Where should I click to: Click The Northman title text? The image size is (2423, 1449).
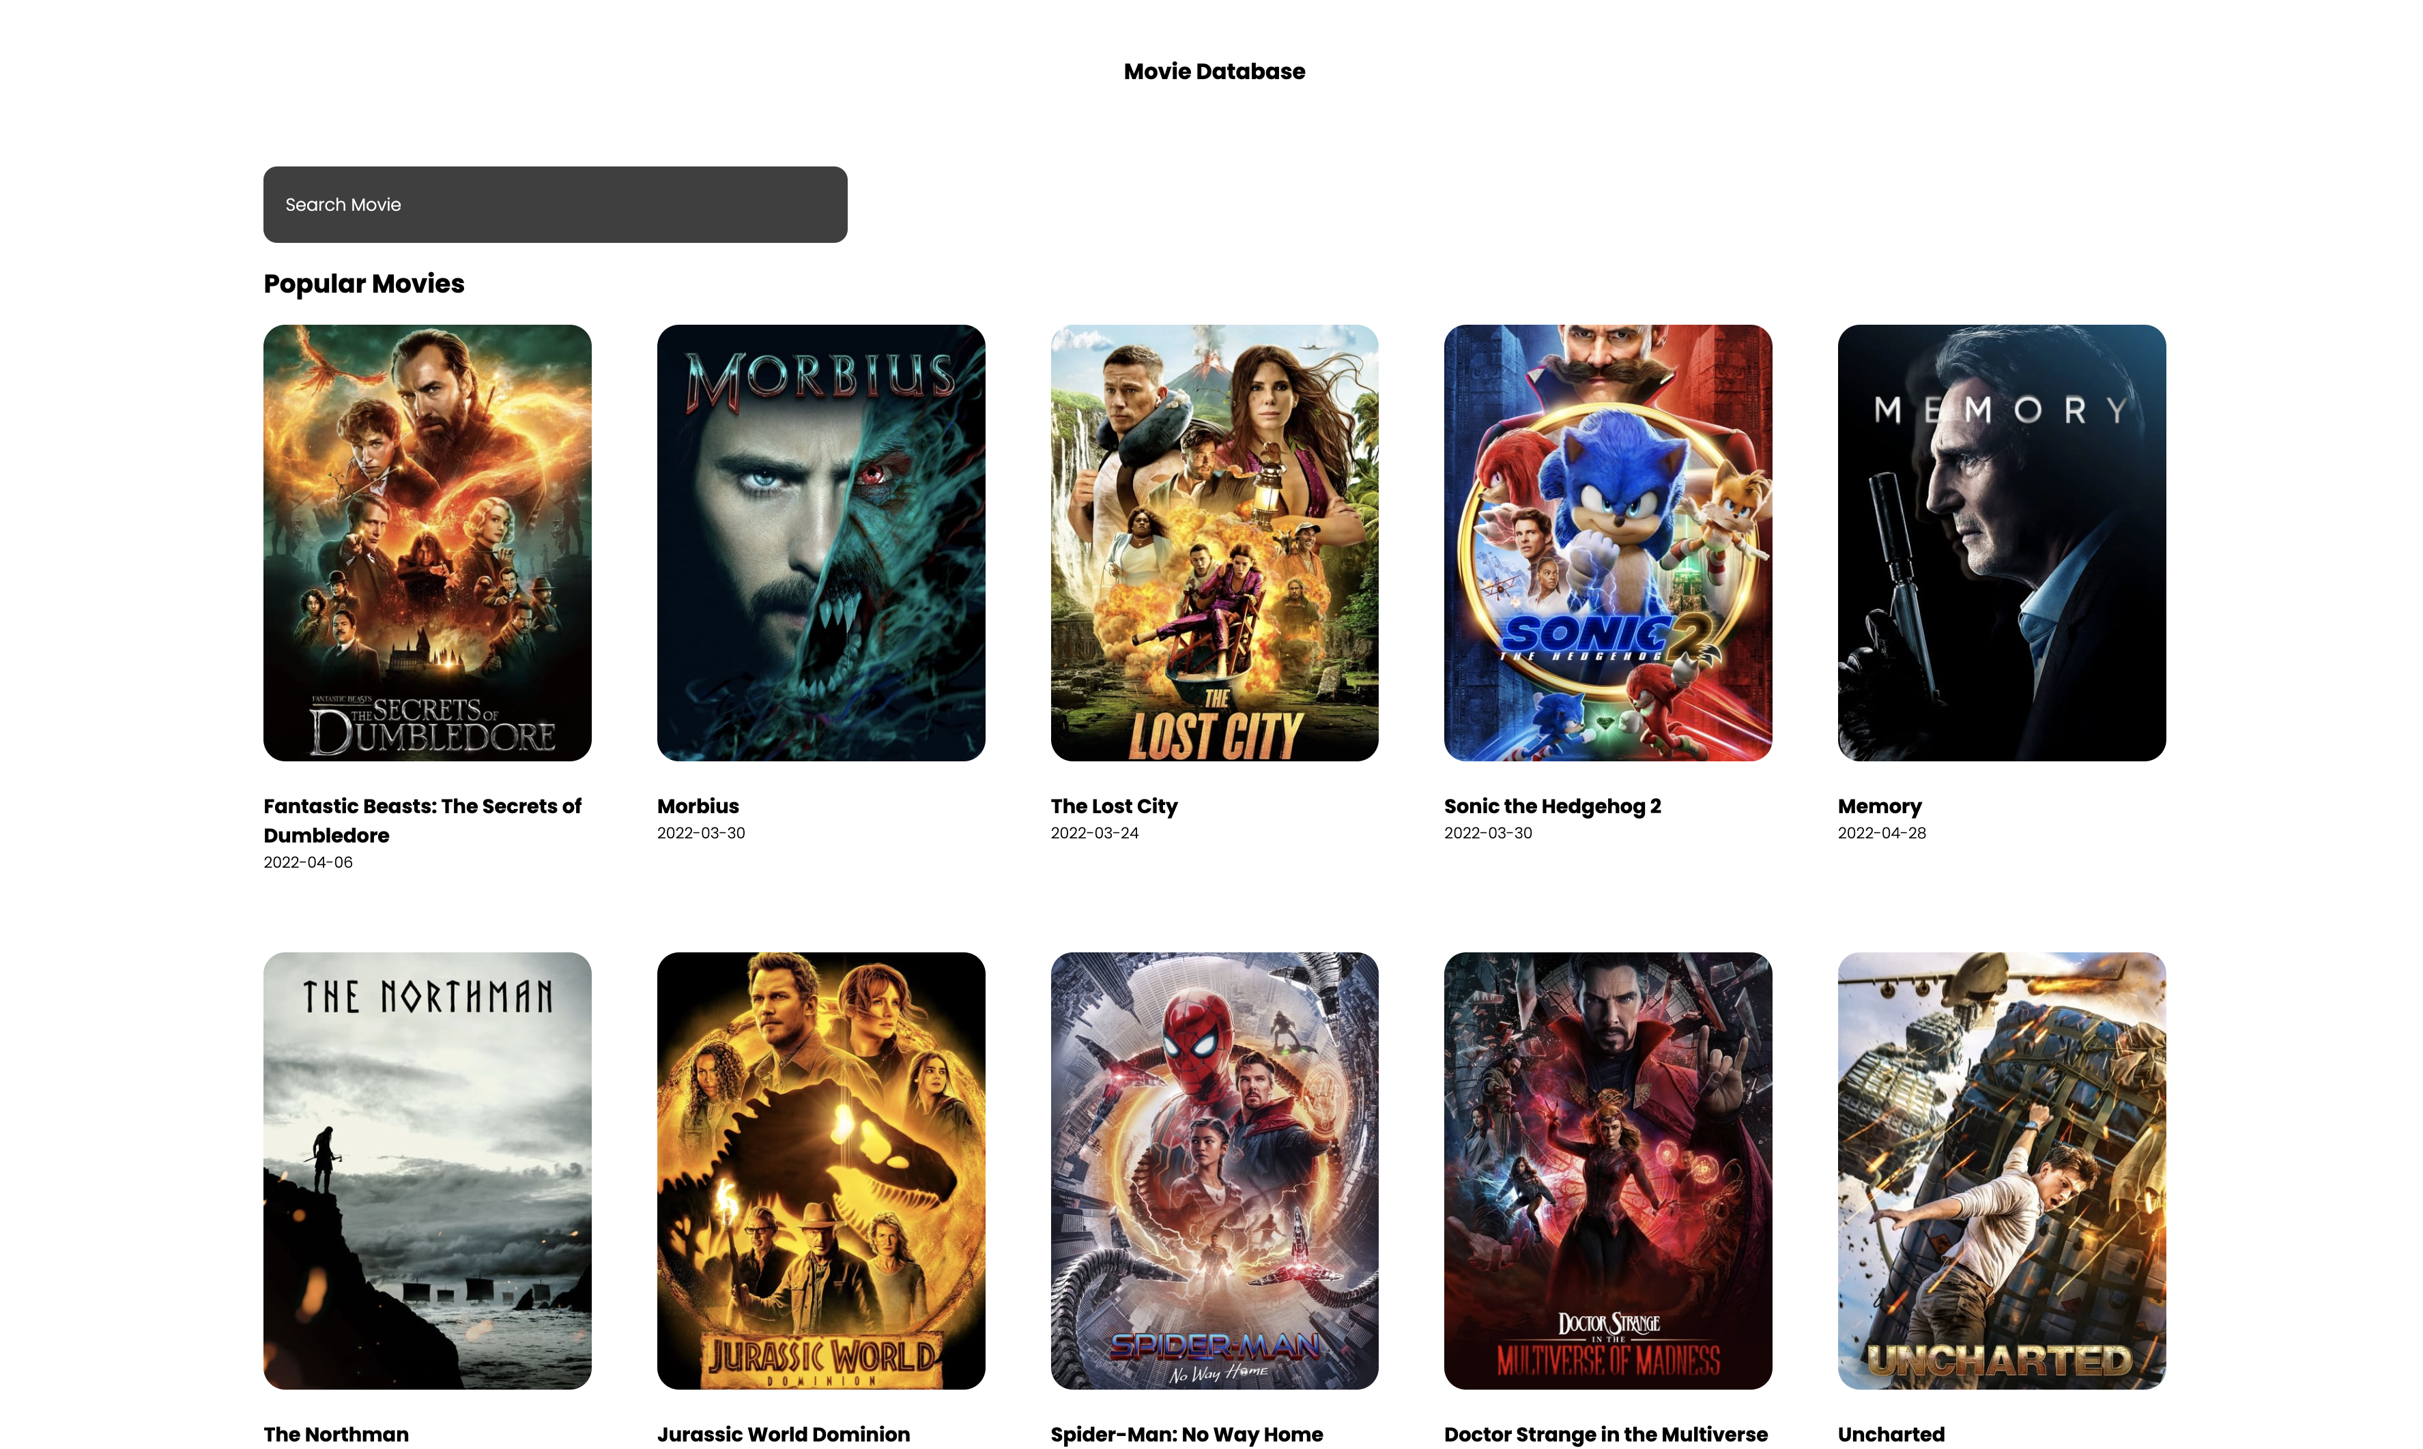pyautogui.click(x=336, y=1435)
